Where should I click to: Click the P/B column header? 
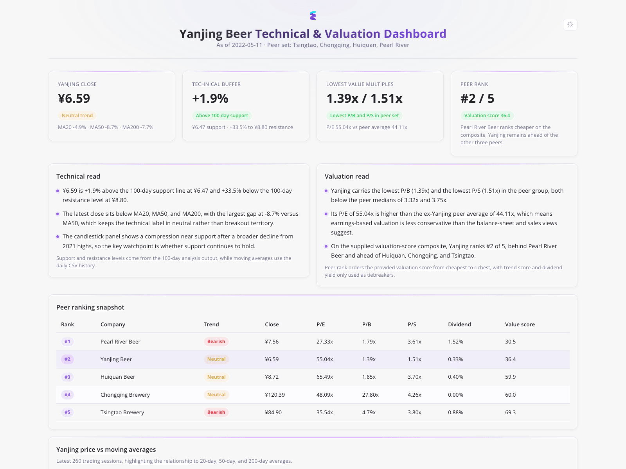(x=367, y=324)
